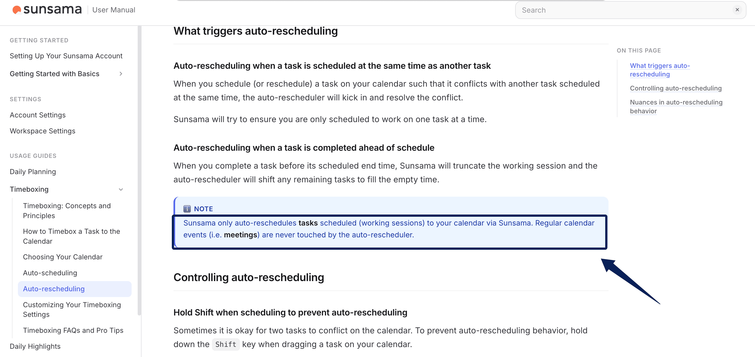Viewport: 755px width, 357px height.
Task: Click the NOTE info icon
Action: tap(187, 209)
